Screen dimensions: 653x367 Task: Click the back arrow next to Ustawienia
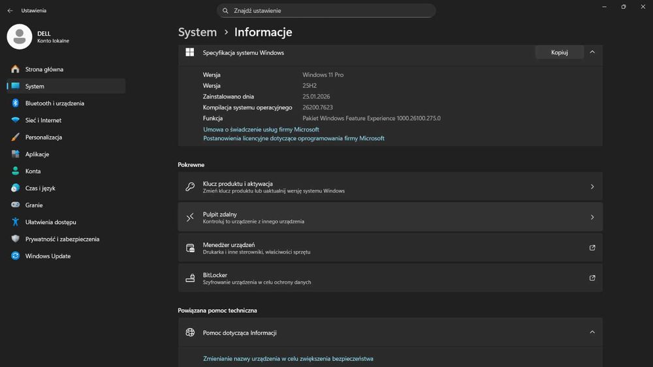tap(10, 11)
